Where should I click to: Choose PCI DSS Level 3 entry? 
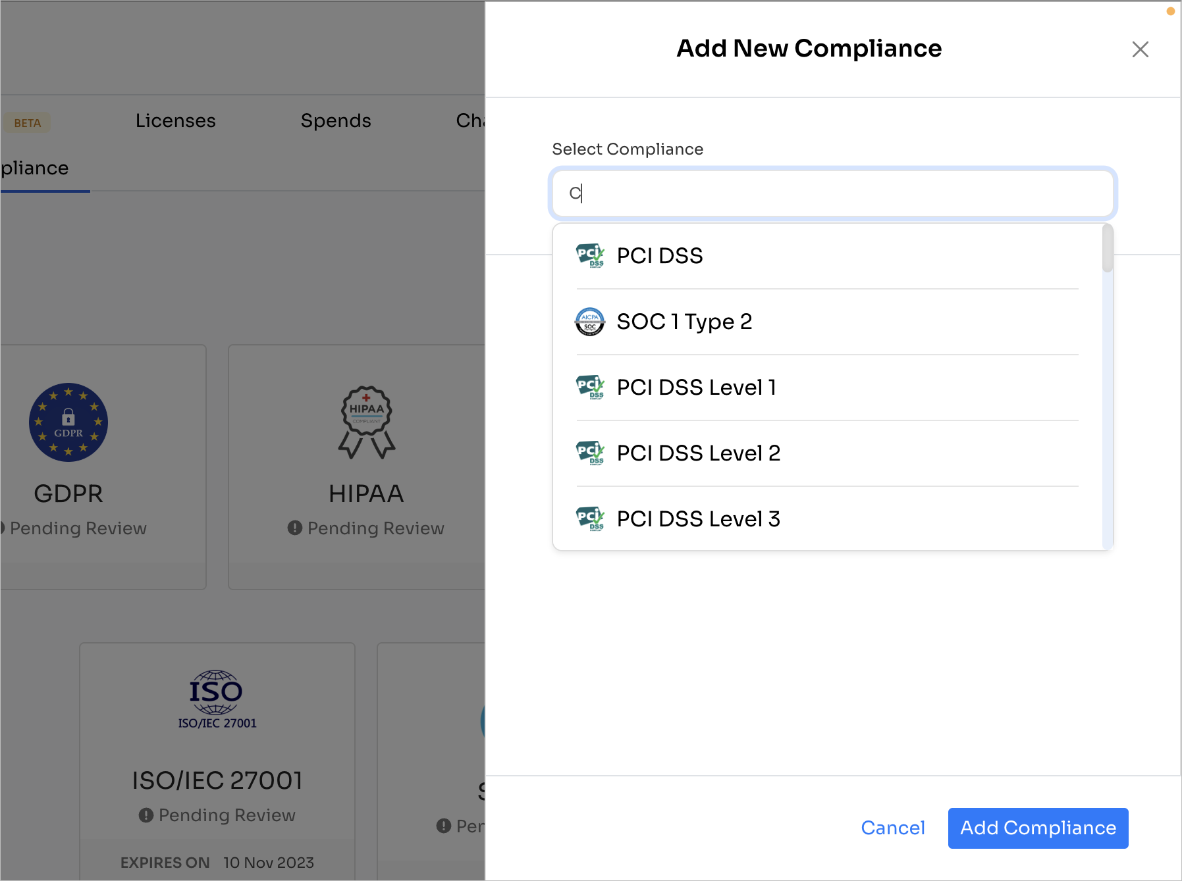(x=827, y=518)
